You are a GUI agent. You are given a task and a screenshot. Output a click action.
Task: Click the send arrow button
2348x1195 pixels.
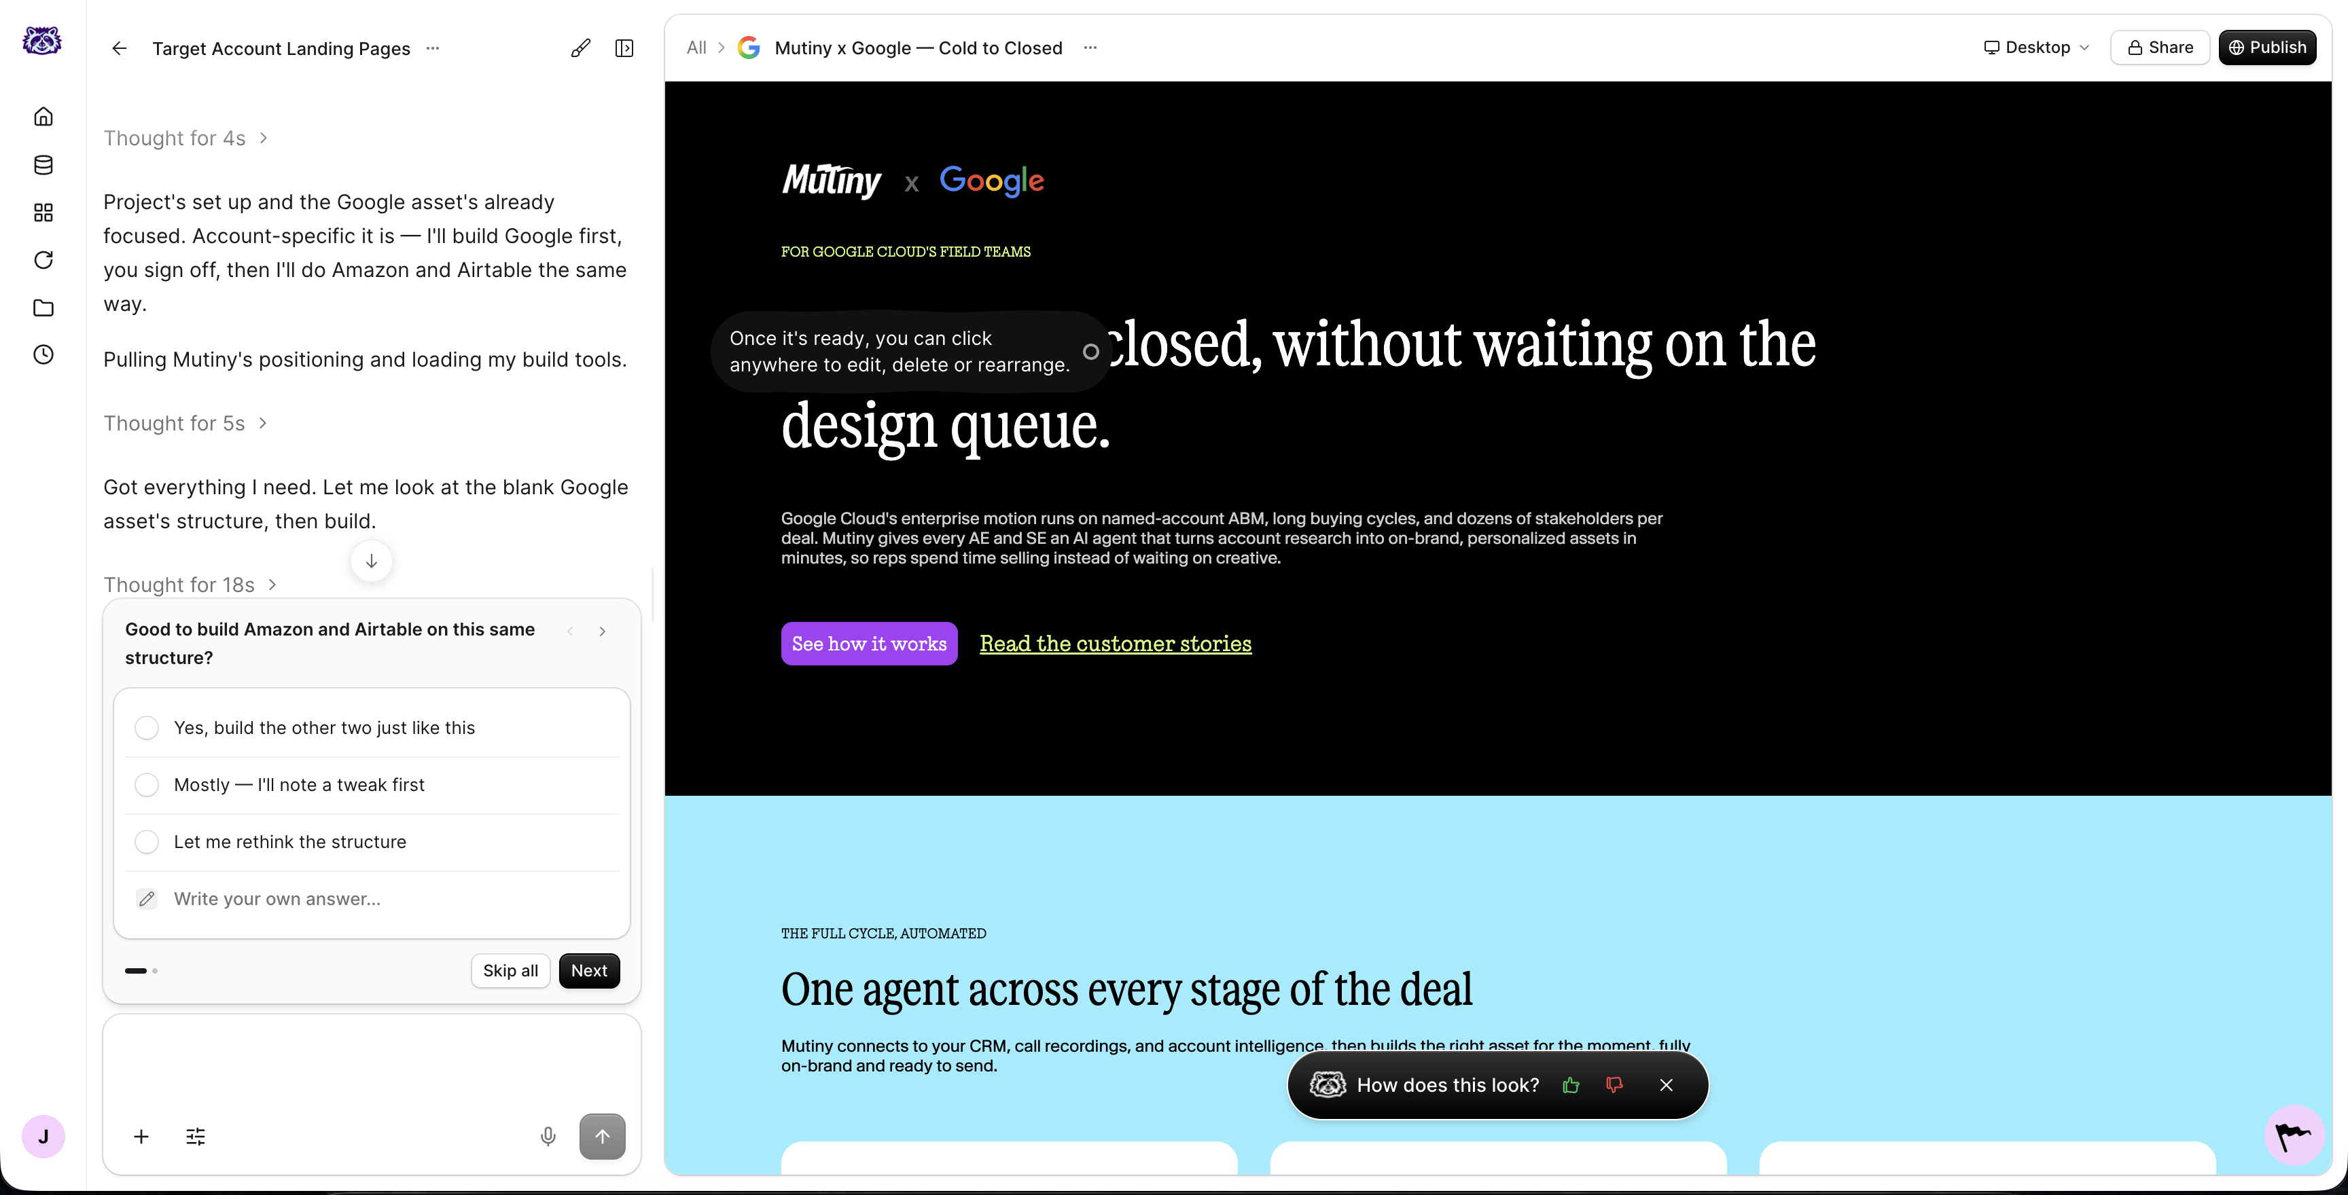pyautogui.click(x=603, y=1137)
